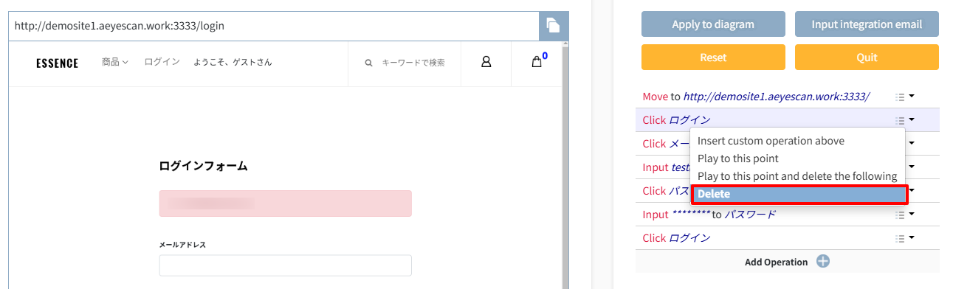
Task: Open list menu icon on last Click ログイン row
Action: (x=900, y=238)
